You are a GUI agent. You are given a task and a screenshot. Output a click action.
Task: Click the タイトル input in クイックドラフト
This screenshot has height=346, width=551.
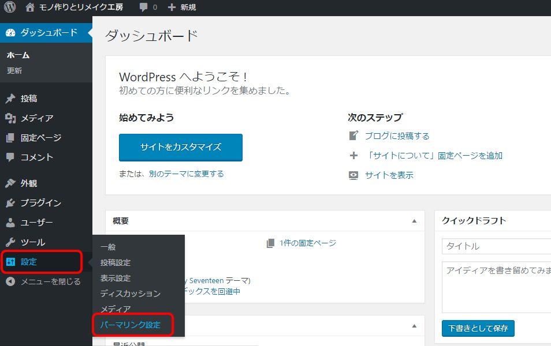click(x=497, y=246)
